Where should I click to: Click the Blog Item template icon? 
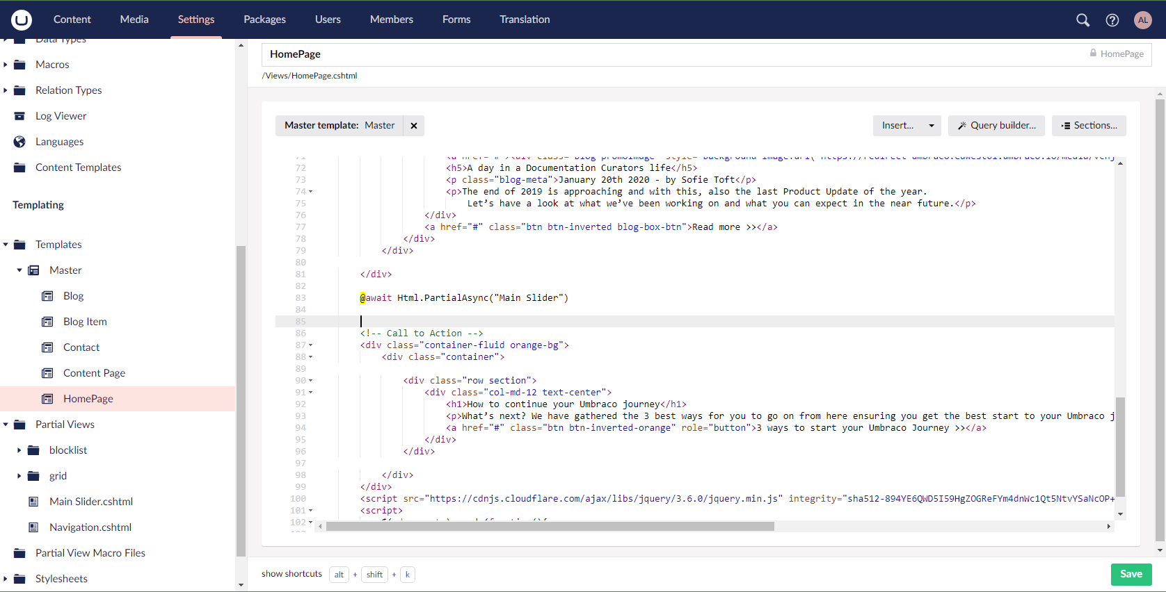47,322
